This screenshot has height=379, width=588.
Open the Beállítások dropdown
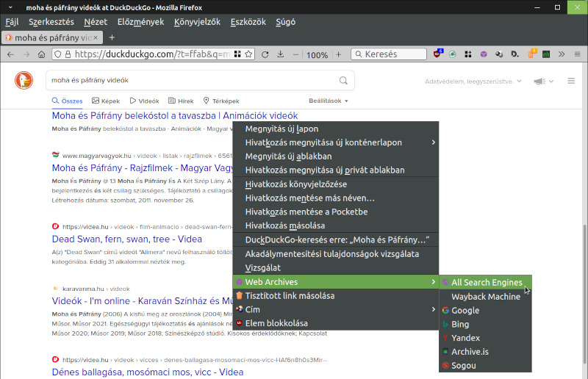coord(328,101)
